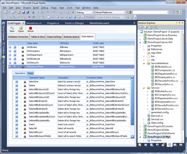Expand DemoProject.Server.Business project node
Image resolution: width=187 pixels, height=154 pixels.
tap(140, 36)
